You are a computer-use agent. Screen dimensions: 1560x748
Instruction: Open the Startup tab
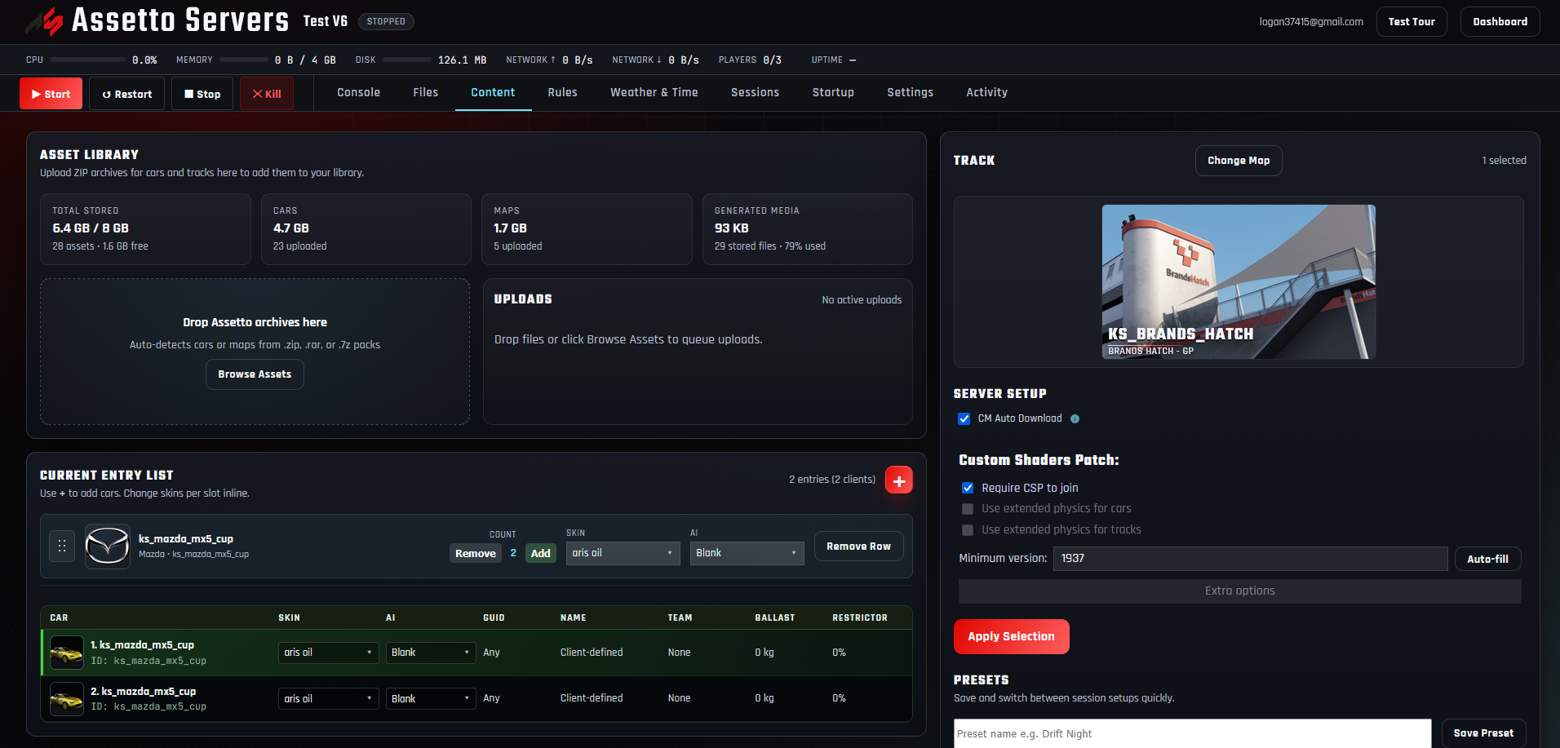click(833, 93)
